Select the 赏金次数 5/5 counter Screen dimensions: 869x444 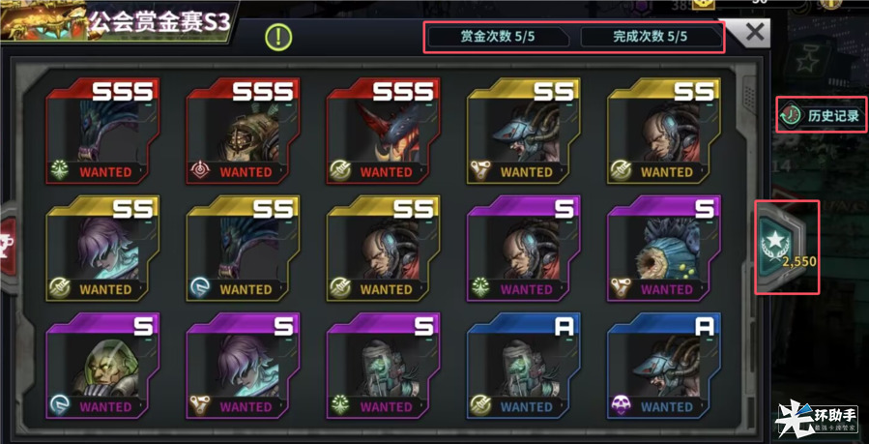click(x=498, y=37)
